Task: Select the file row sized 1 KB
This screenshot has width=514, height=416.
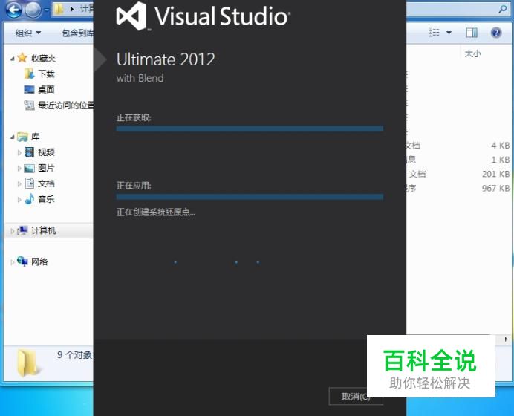Action: point(458,160)
